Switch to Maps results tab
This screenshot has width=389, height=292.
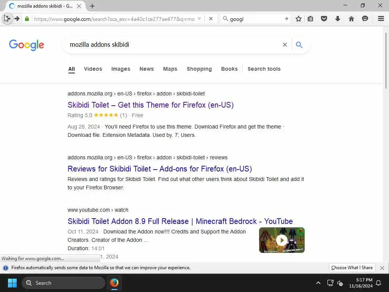pyautogui.click(x=170, y=69)
